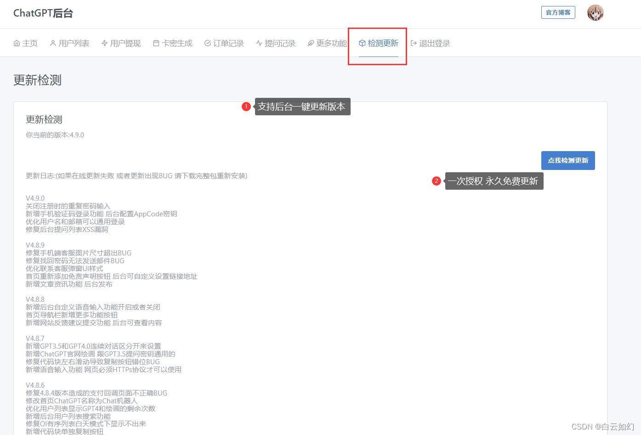
Task: Open 更多功能 menu
Action: pos(327,43)
